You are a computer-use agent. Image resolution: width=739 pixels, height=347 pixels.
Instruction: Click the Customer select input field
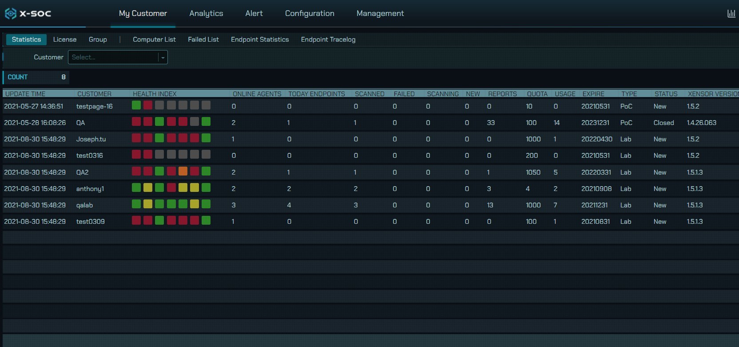pyautogui.click(x=114, y=58)
